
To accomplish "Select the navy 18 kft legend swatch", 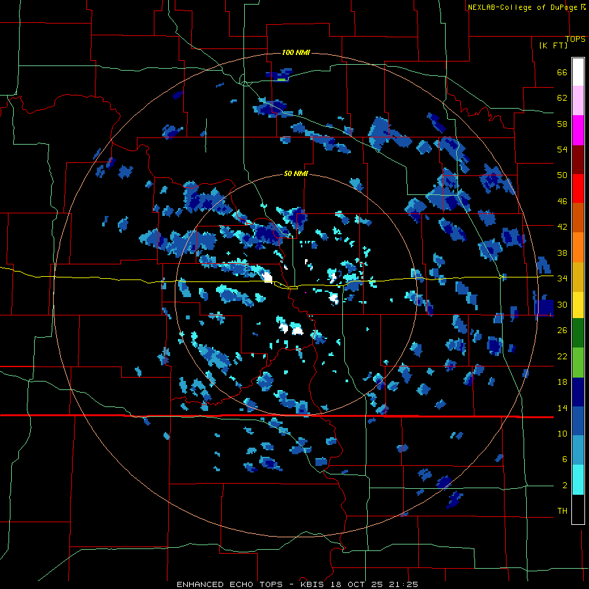I will point(578,392).
